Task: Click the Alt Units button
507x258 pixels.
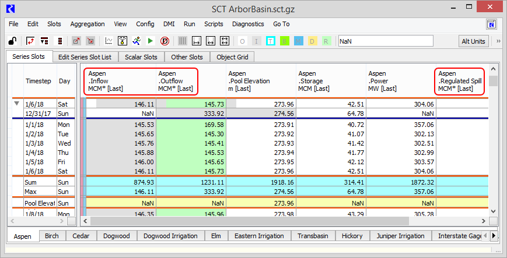Action: pos(473,41)
